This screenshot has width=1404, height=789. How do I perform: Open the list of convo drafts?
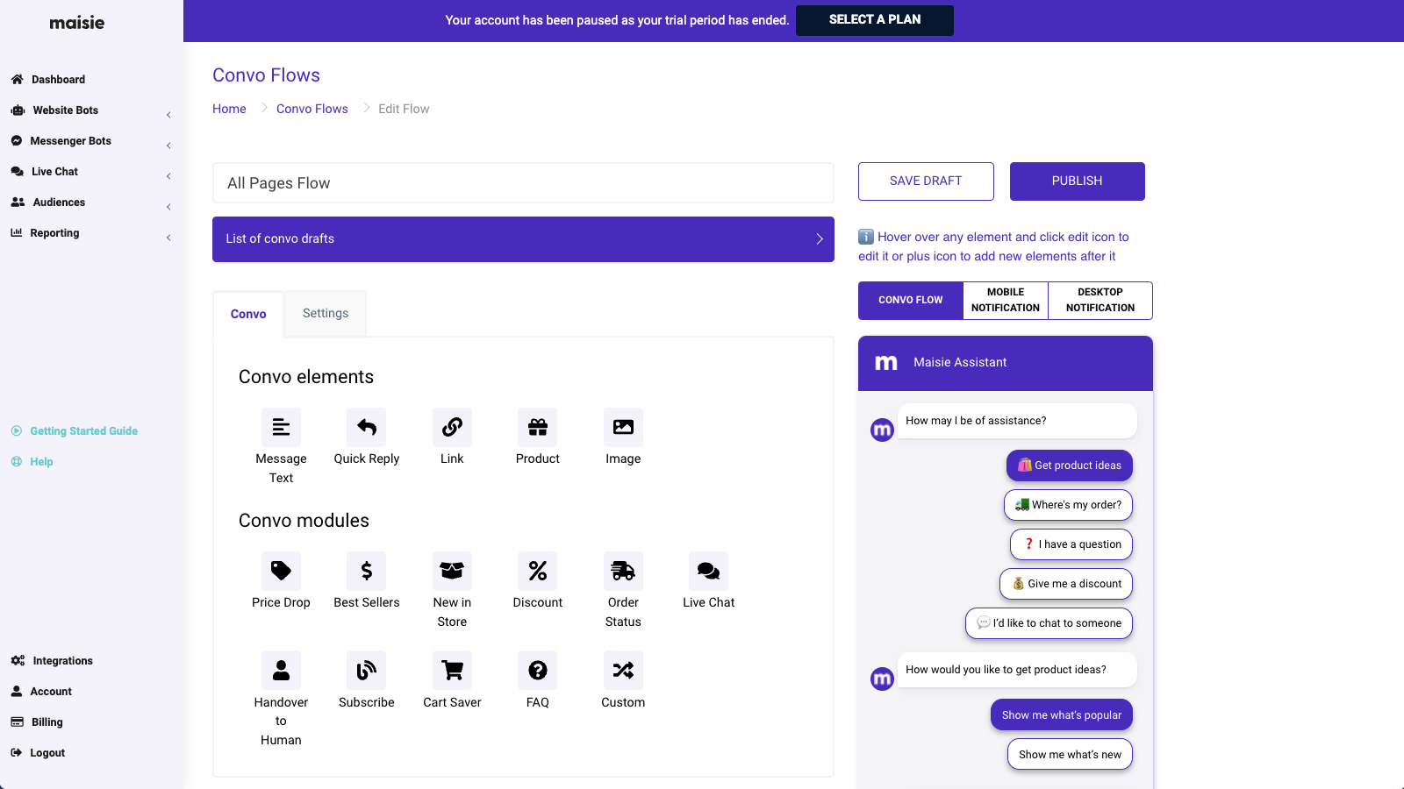click(523, 238)
